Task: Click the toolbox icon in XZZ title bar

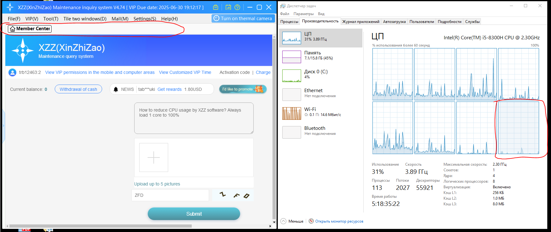Action: [x=216, y=7]
